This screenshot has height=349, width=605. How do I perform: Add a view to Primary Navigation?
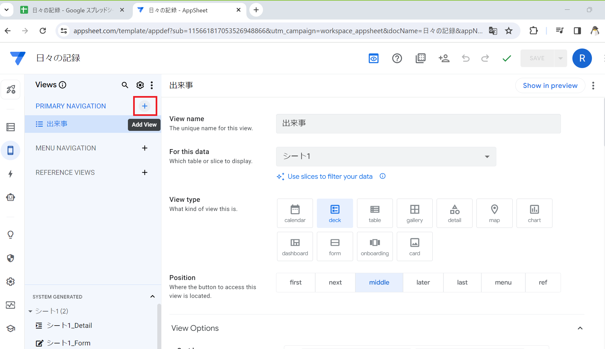(145, 106)
